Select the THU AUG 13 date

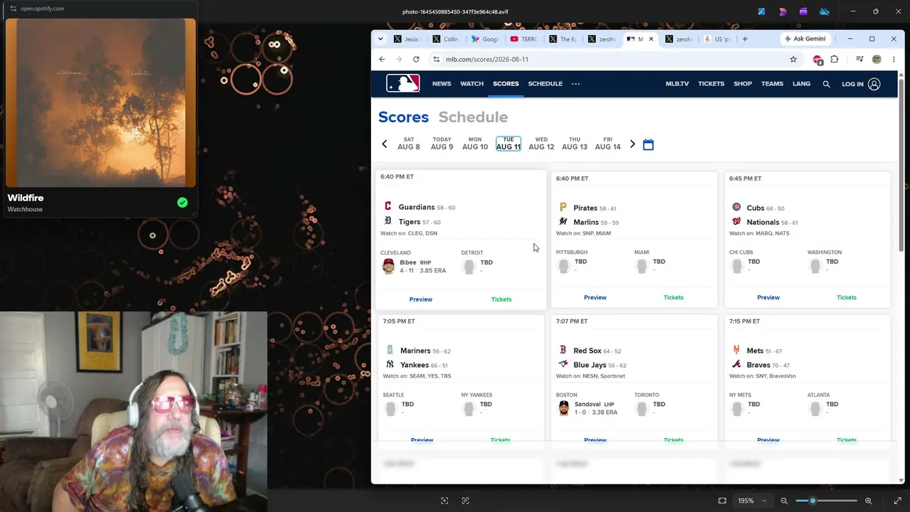point(574,144)
